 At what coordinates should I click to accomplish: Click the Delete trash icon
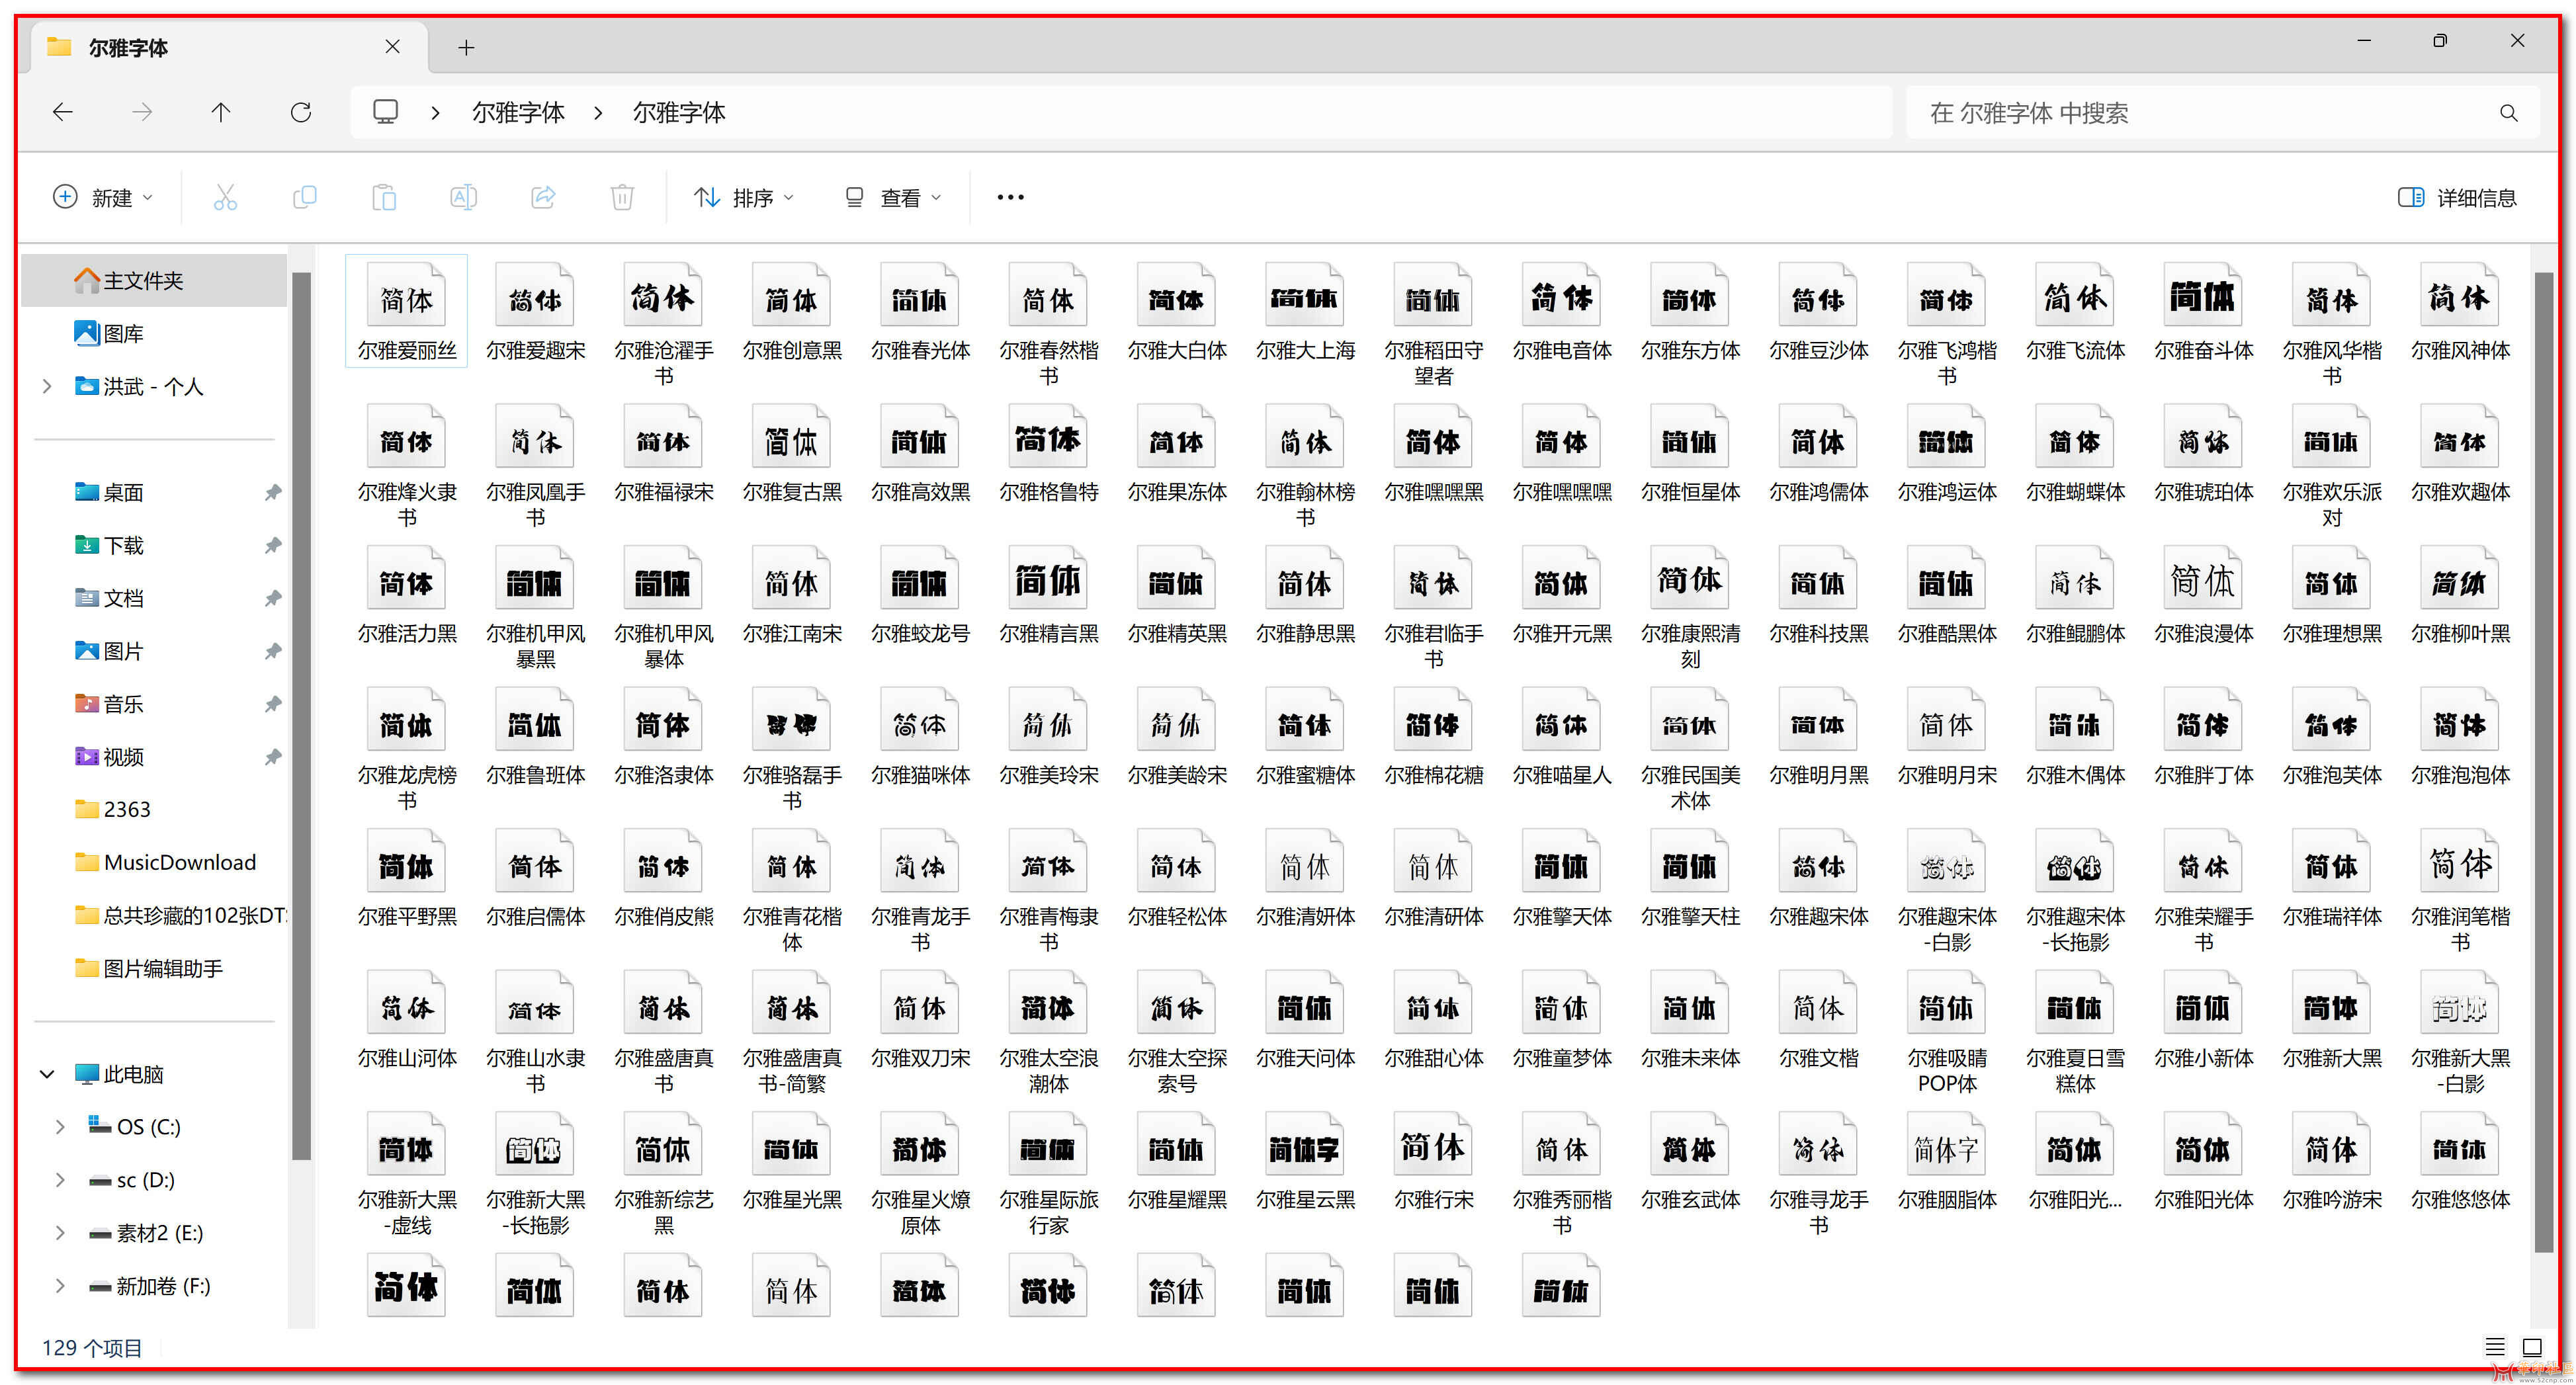tap(622, 197)
